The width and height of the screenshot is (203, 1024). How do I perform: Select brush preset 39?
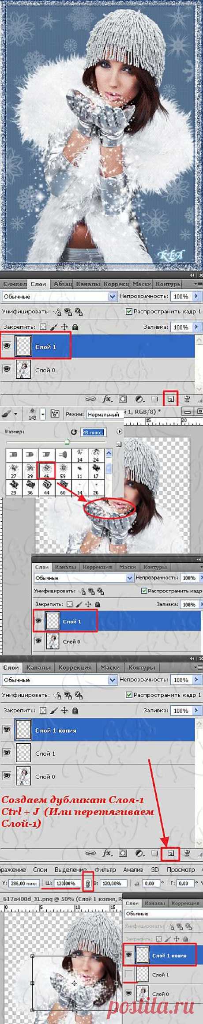(30, 470)
